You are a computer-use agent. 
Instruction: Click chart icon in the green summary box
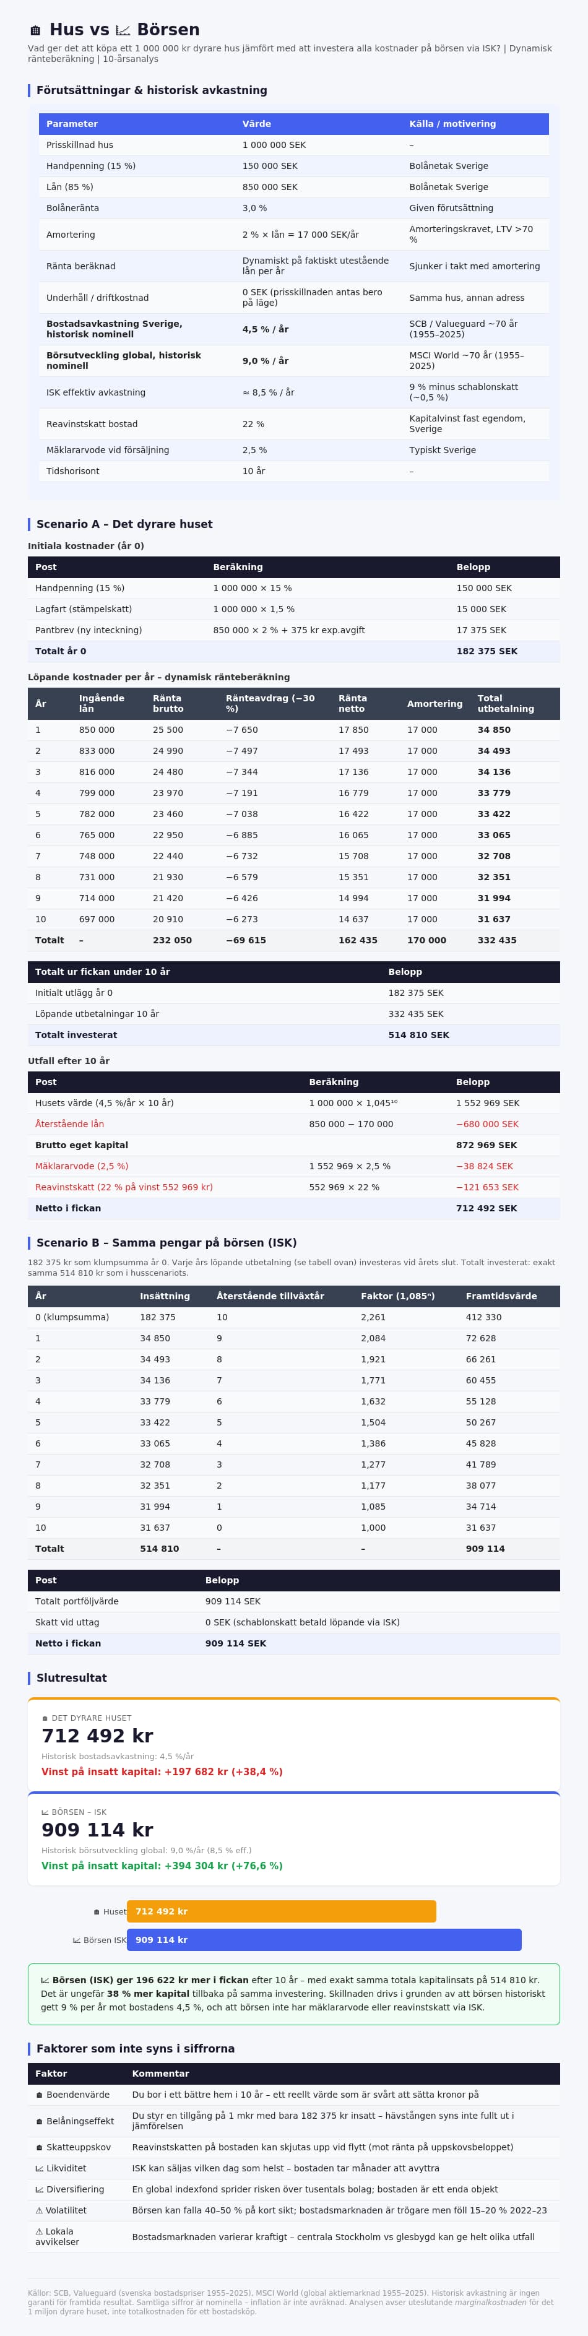coord(45,1981)
